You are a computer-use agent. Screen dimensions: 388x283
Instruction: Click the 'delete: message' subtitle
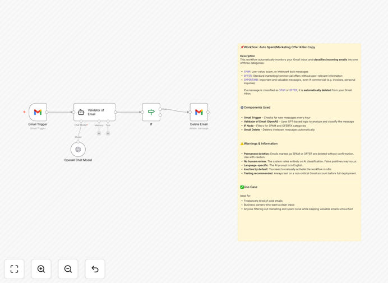pos(199,128)
